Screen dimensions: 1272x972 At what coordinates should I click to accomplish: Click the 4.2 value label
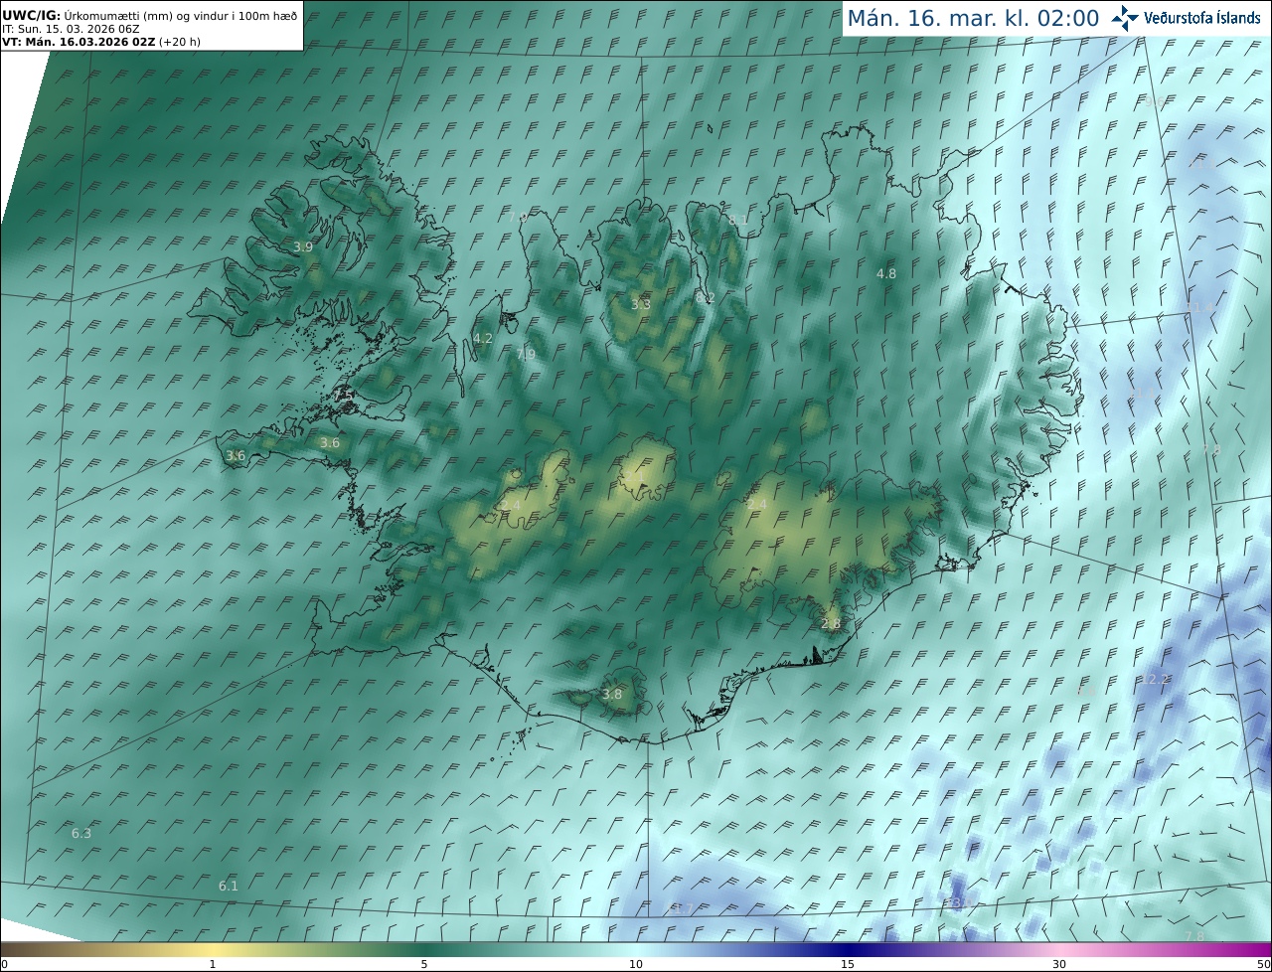(483, 339)
